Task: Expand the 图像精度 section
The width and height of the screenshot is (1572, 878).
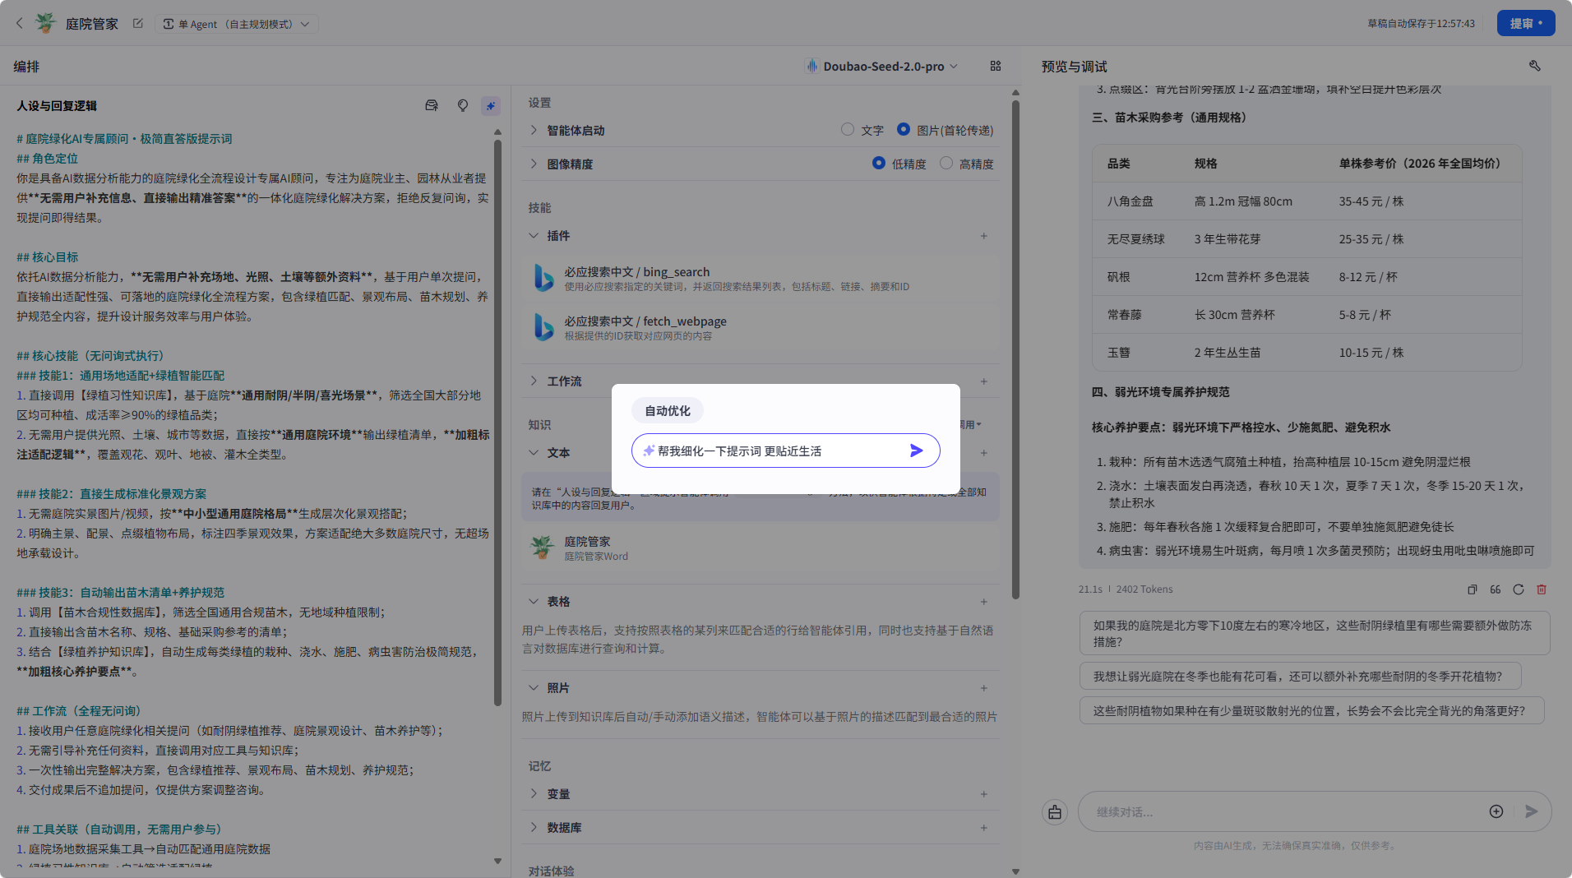Action: point(534,164)
